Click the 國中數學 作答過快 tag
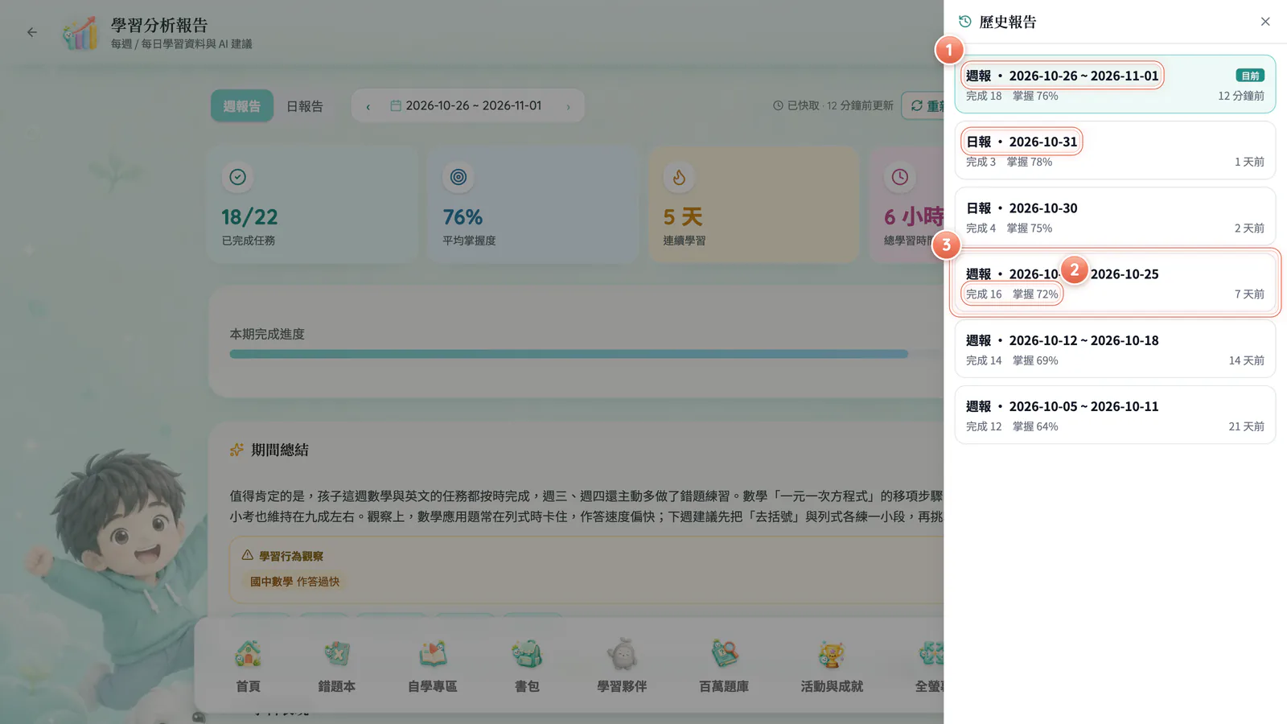The image size is (1287, 724). [294, 582]
